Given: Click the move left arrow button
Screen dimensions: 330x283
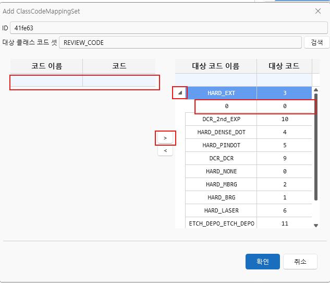Looking at the screenshot, I should coord(165,151).
